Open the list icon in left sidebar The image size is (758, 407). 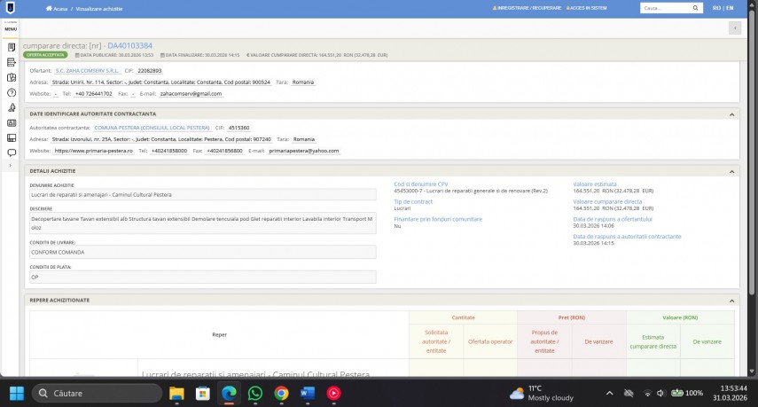pyautogui.click(x=11, y=62)
